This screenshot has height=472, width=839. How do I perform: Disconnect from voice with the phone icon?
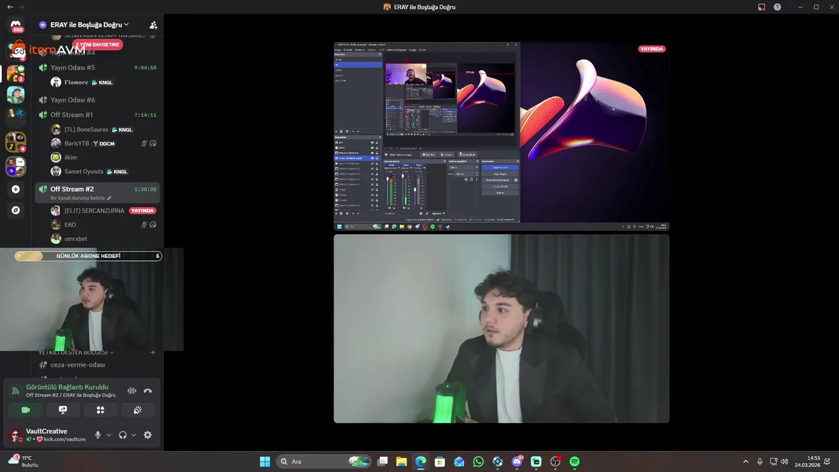click(x=147, y=391)
